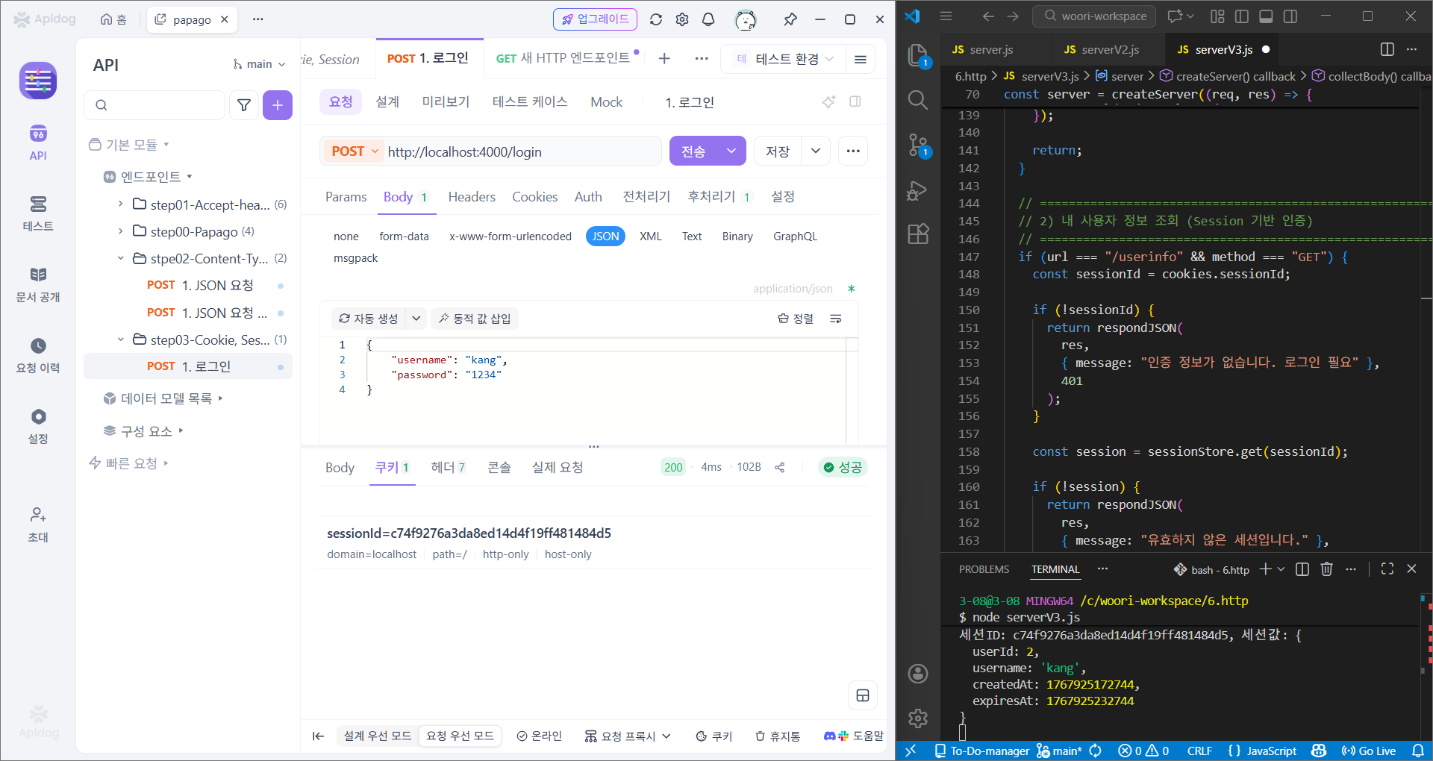Image resolution: width=1433 pixels, height=761 pixels.
Task: Split the terminal in VS Code panel
Action: tap(1302, 569)
